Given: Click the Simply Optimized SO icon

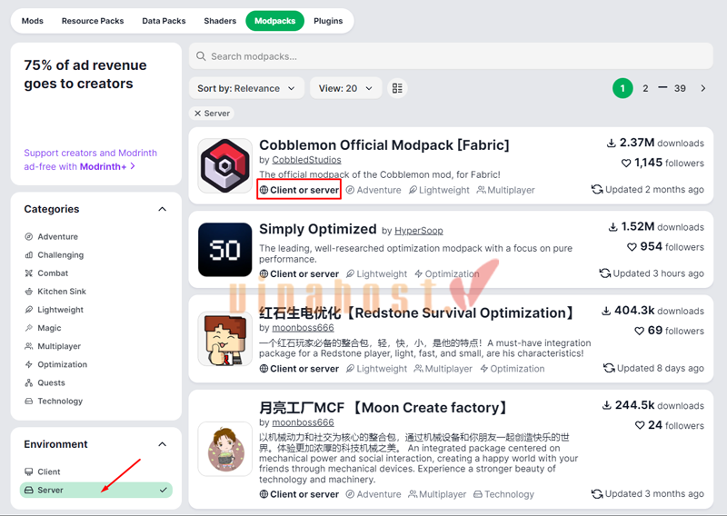Looking at the screenshot, I should click(x=224, y=250).
